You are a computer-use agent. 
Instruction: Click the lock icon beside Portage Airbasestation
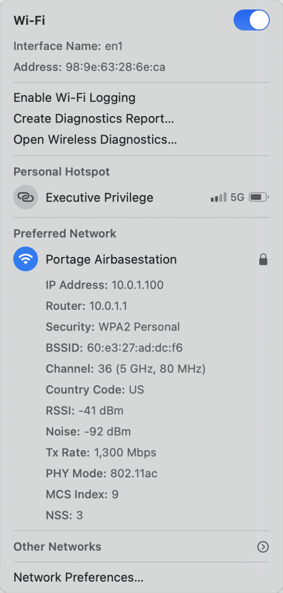click(x=263, y=259)
